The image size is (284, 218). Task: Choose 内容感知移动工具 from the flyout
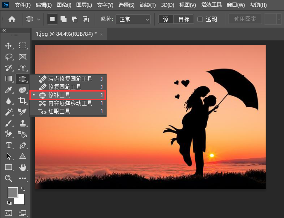coord(68,103)
